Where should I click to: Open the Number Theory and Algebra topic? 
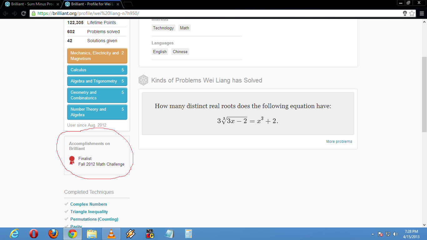coord(97,112)
